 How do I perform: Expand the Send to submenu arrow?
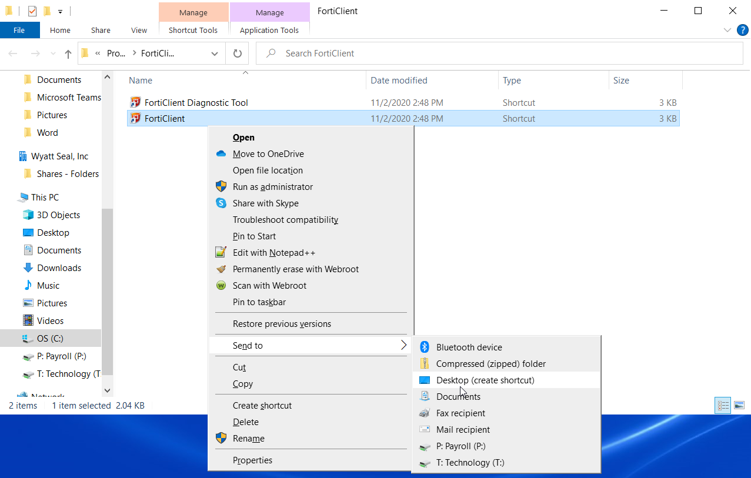pyautogui.click(x=403, y=345)
